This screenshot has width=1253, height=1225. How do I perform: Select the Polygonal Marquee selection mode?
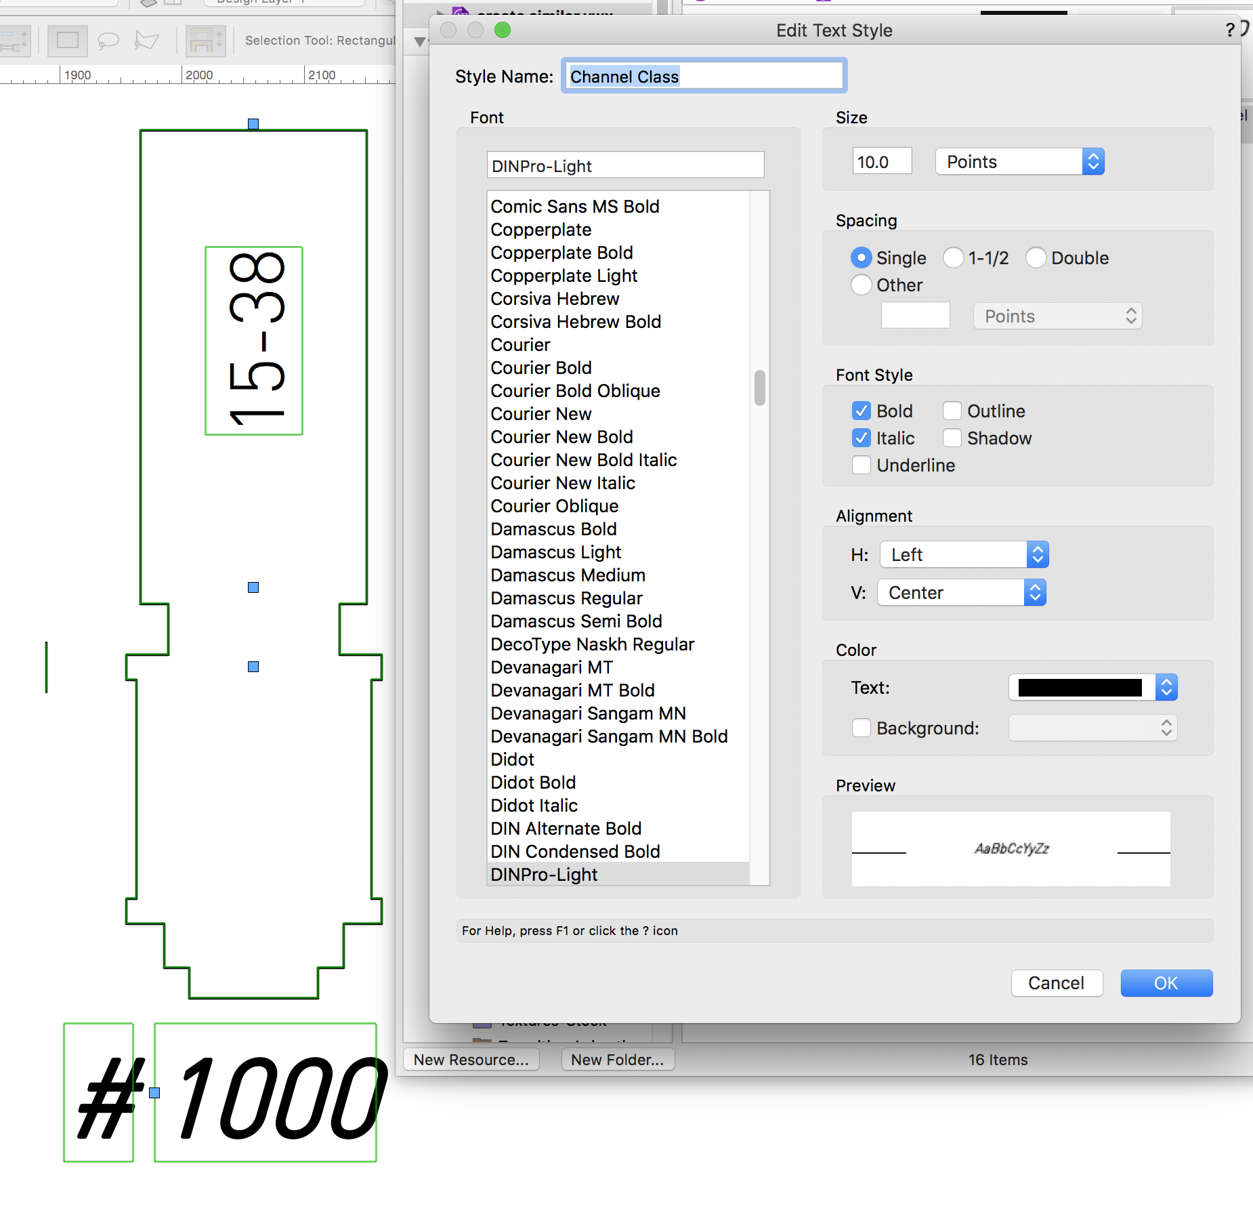[x=146, y=41]
